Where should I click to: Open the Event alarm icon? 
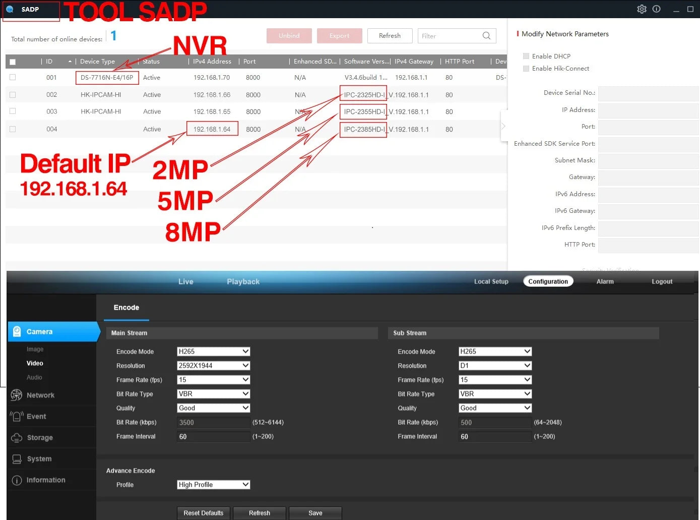[17, 416]
